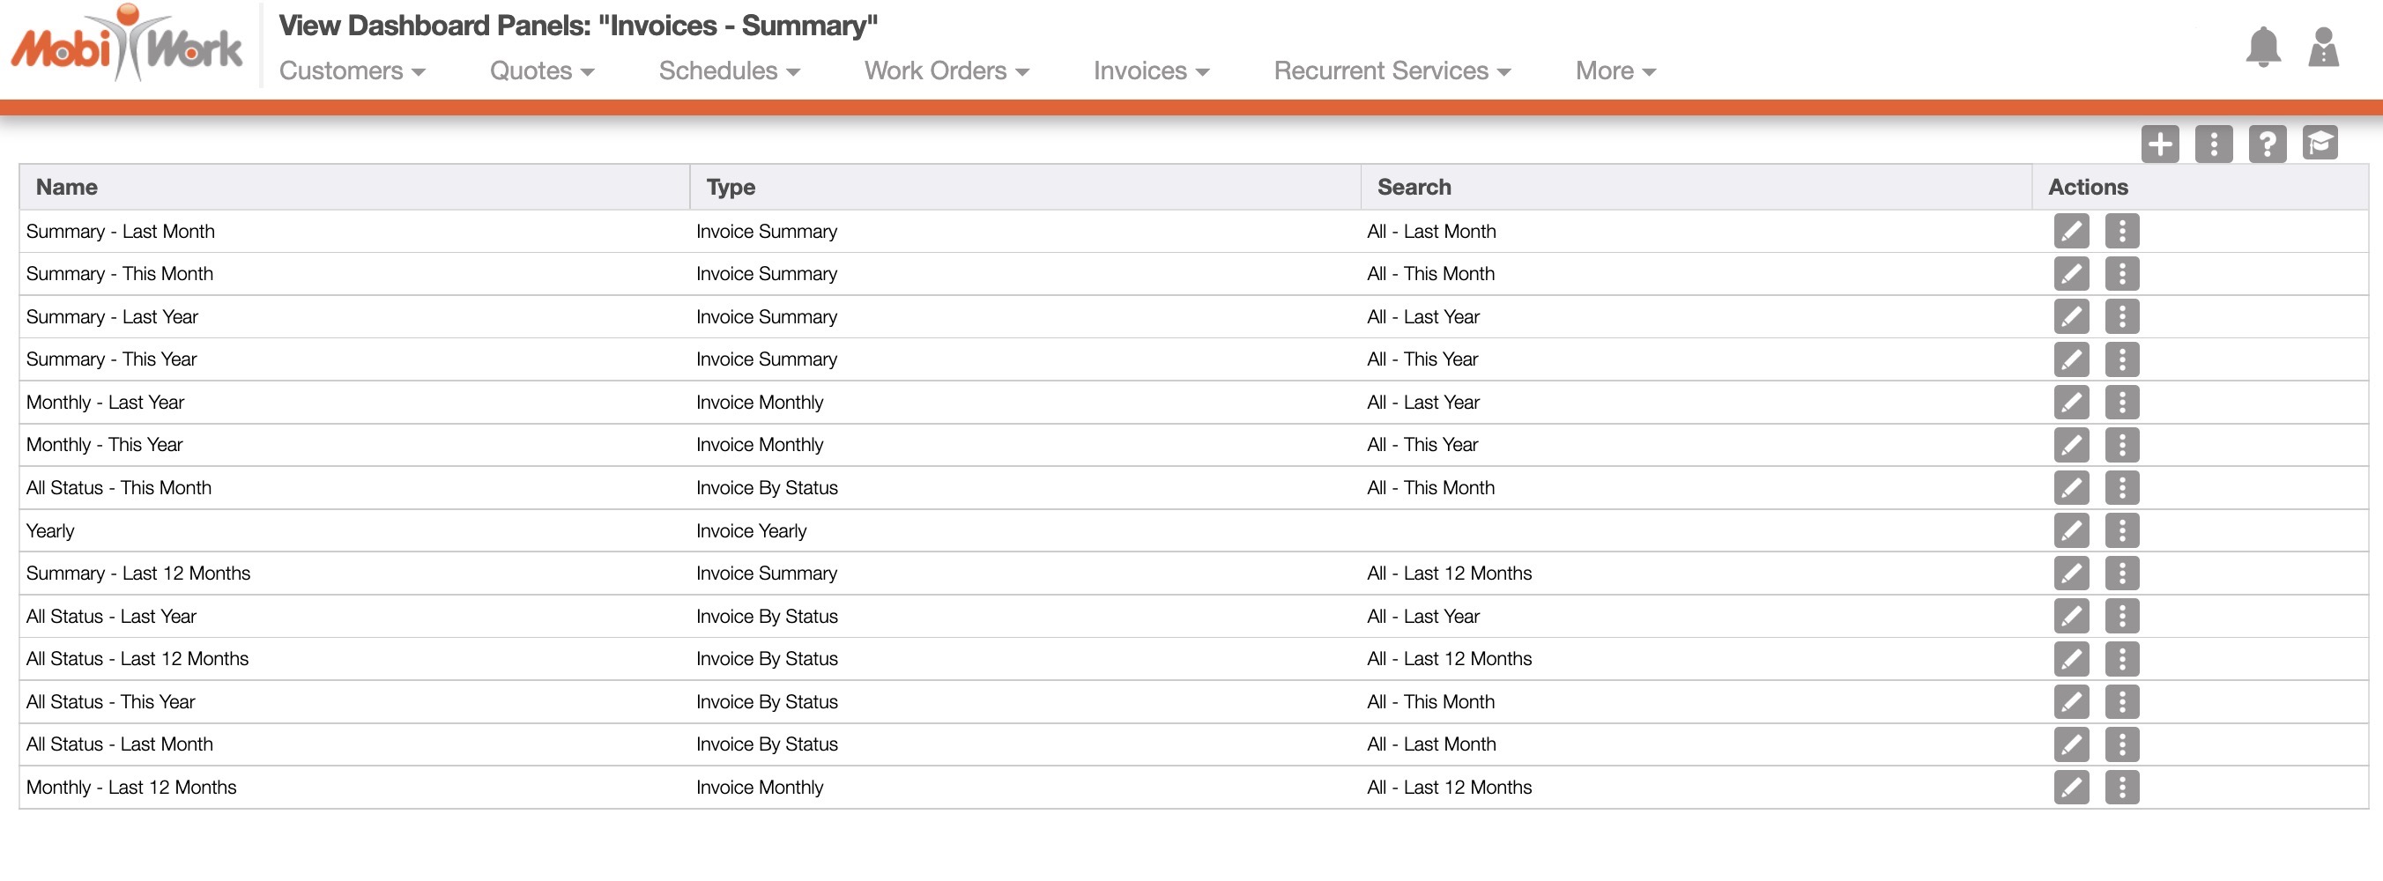This screenshot has width=2383, height=881.
Task: Click the Name column header
Action: click(67, 188)
